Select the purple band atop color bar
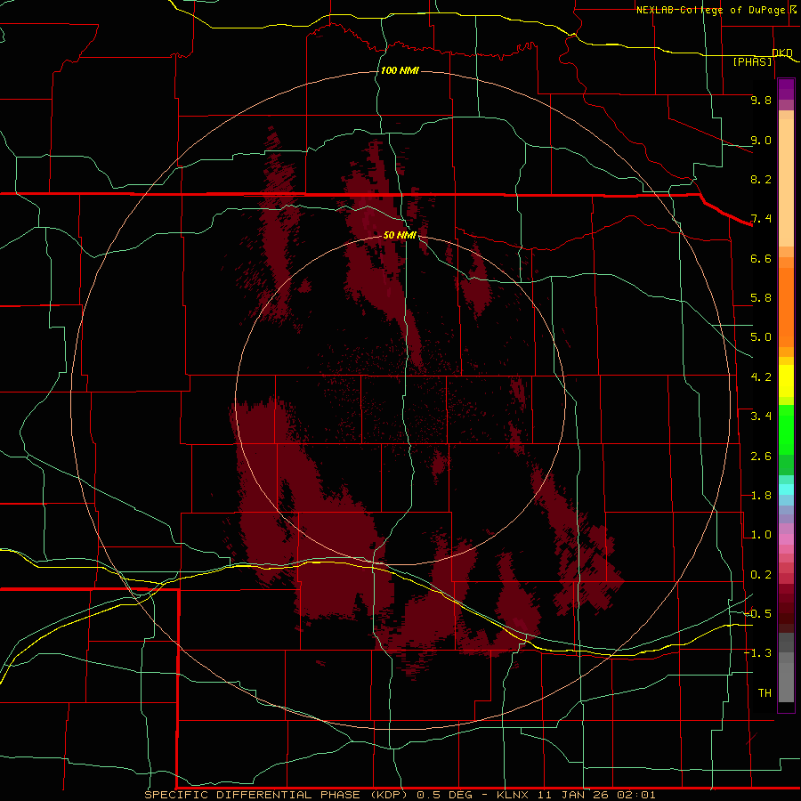This screenshot has width=801, height=801. (786, 89)
